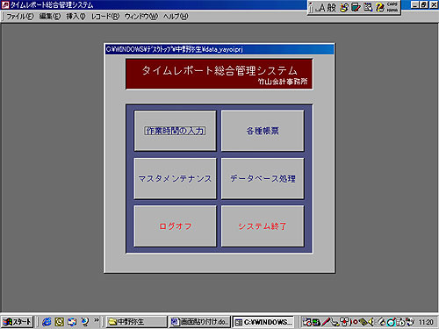Select the マスタメンテナンス button
This screenshot has width=439, height=329.
click(175, 178)
